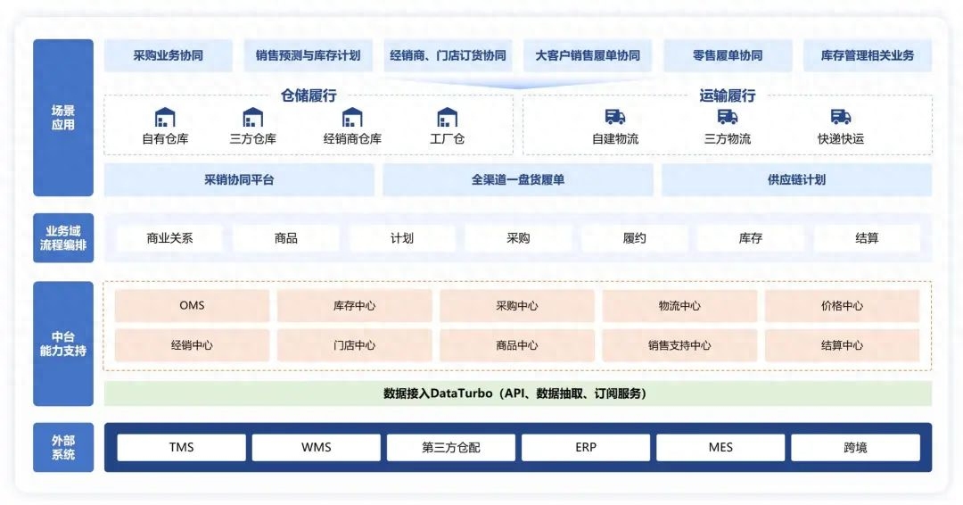Open the 采销协同平台 block
Viewport: 963px width, 505px height.
pyautogui.click(x=239, y=180)
